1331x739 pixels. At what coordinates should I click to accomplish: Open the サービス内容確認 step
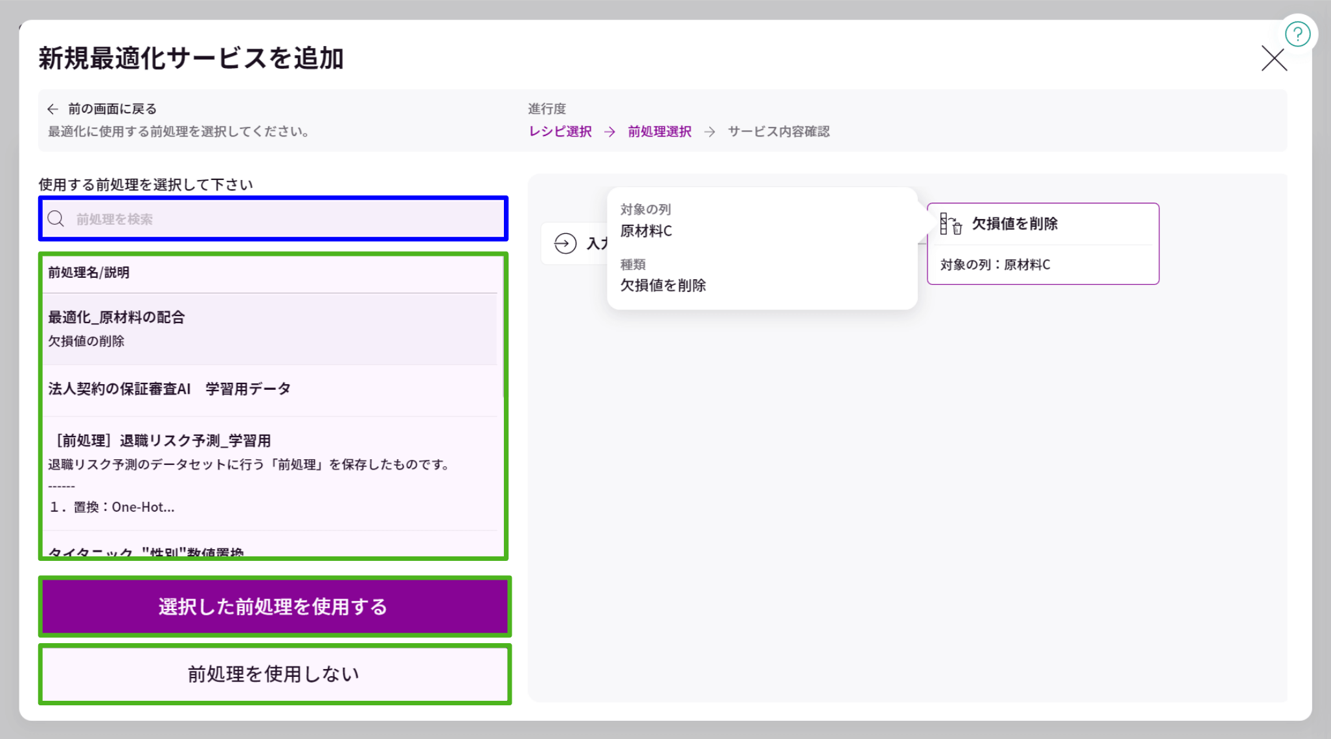click(x=779, y=131)
